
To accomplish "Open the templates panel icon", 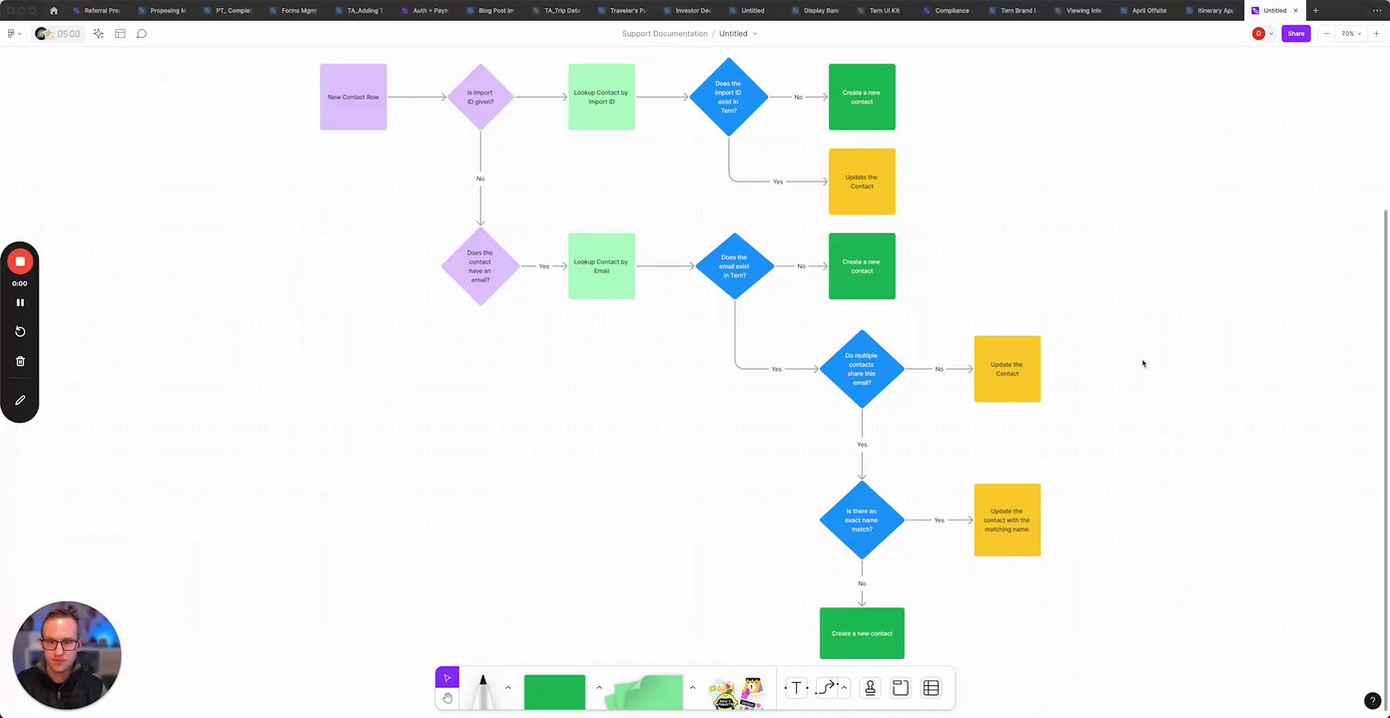I will tap(120, 34).
